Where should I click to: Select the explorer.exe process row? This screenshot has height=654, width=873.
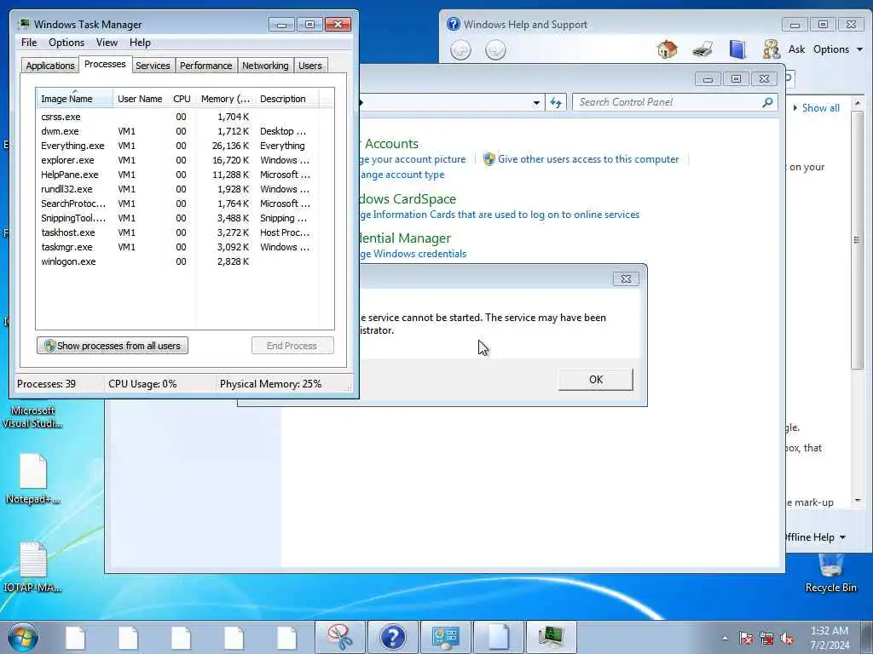point(177,160)
